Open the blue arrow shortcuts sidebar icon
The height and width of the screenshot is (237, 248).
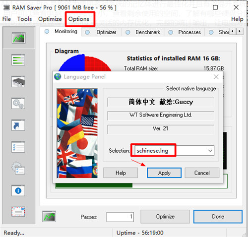coord(18,125)
